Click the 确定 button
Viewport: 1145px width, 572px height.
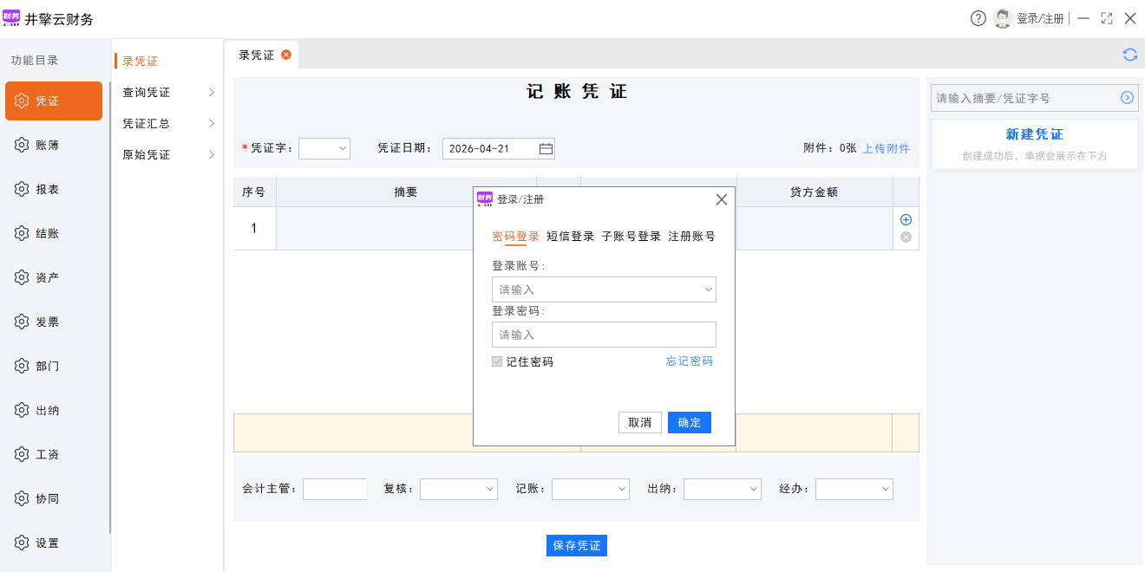coord(689,422)
